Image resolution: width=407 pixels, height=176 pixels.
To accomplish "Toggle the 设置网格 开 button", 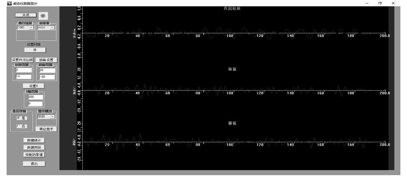I will pyautogui.click(x=35, y=50).
